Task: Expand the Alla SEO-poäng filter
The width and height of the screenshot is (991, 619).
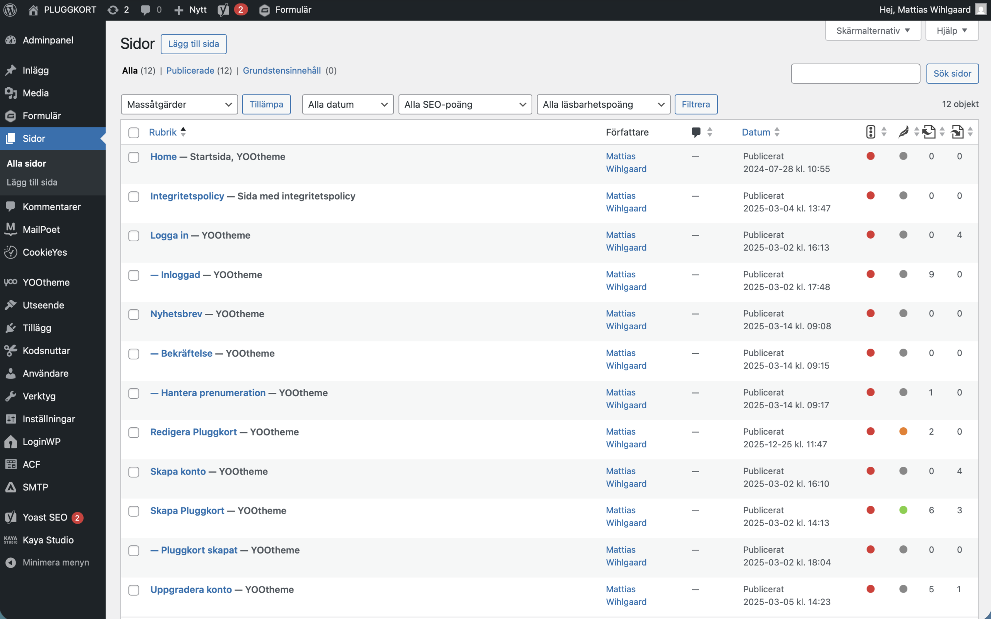Action: click(465, 105)
